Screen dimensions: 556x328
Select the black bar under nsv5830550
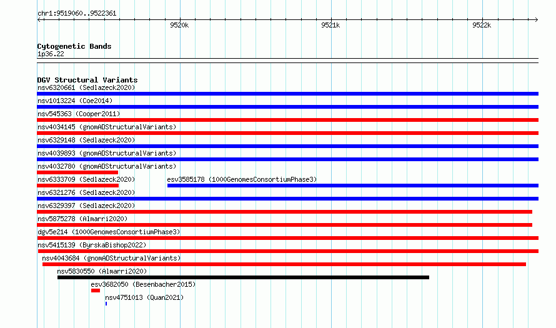(243, 277)
